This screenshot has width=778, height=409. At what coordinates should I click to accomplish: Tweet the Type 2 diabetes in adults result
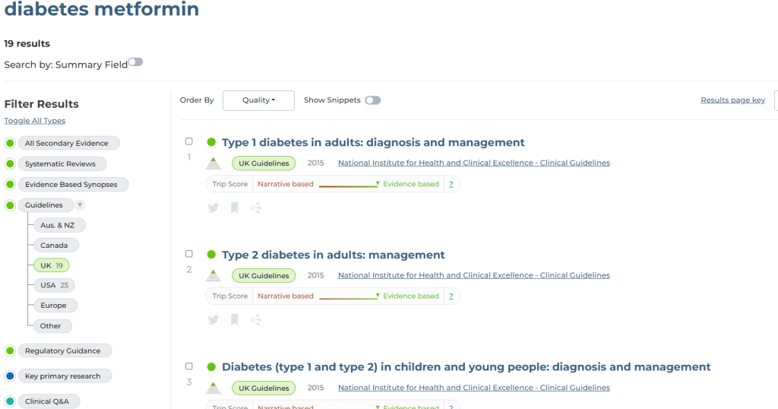click(213, 320)
